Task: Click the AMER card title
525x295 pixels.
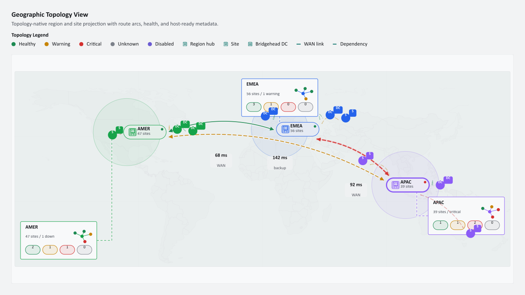Action: tap(32, 227)
